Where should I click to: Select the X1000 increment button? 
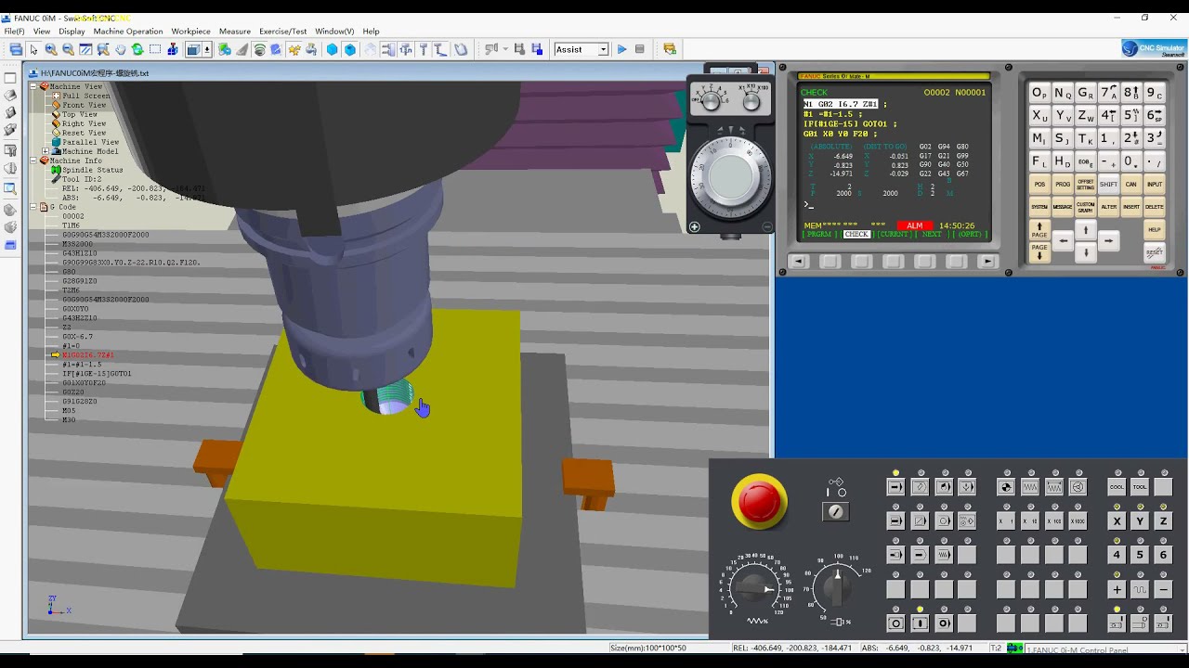tap(1077, 521)
